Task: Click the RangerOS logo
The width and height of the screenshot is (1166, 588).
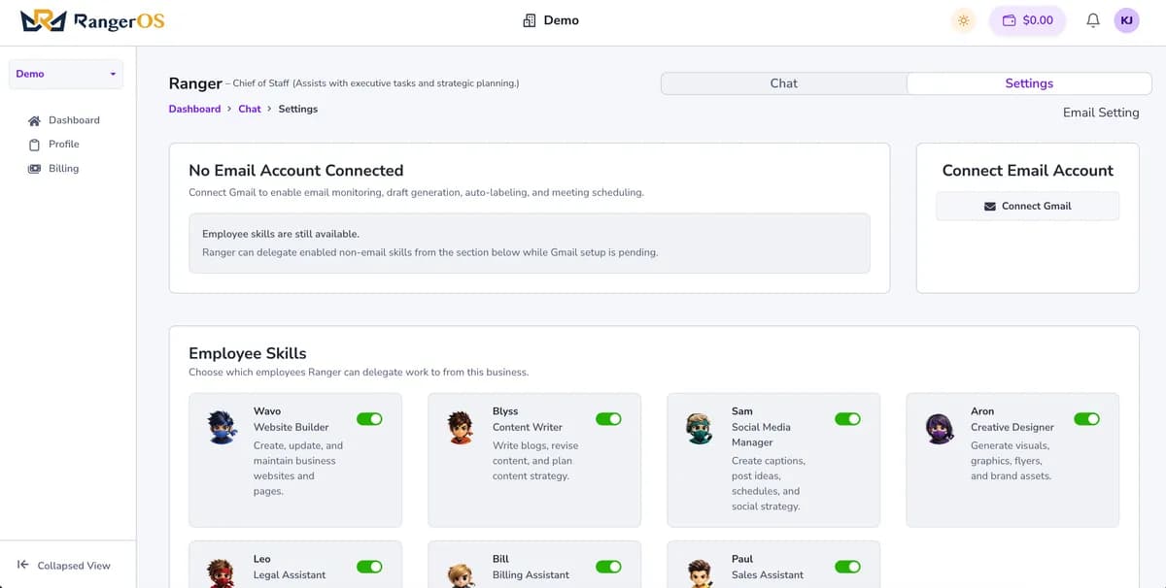Action: 92,20
